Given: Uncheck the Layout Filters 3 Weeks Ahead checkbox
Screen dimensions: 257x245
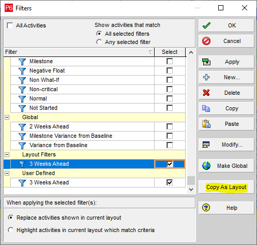Looking at the screenshot, I should coord(170,164).
